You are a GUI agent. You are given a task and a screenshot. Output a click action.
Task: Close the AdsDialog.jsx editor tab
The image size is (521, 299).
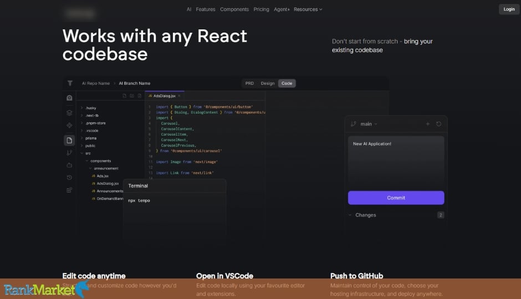179,96
